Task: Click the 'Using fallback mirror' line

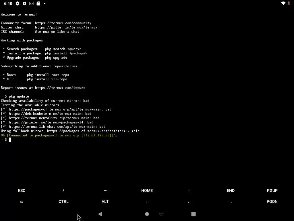Action: pos(70,131)
